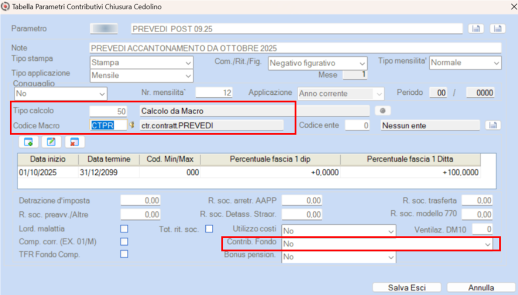The width and height of the screenshot is (518, 295).
Task: Click the Detrazione d'imposta value field
Action: point(140,200)
